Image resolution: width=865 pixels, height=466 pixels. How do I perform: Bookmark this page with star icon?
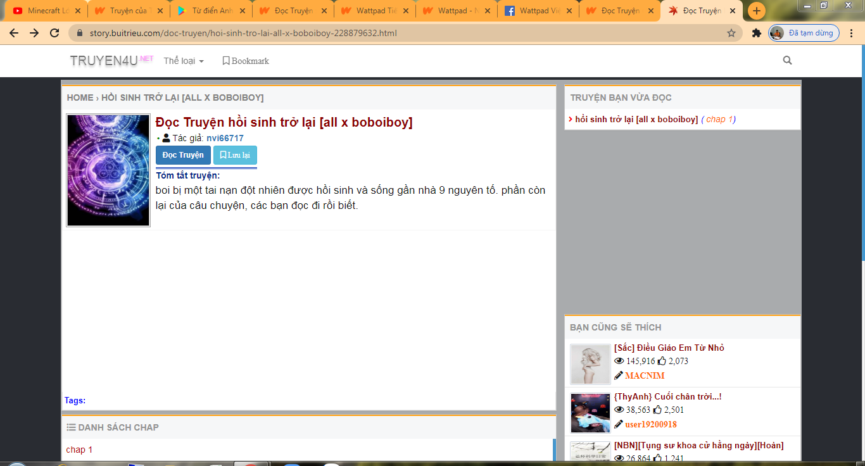(731, 33)
